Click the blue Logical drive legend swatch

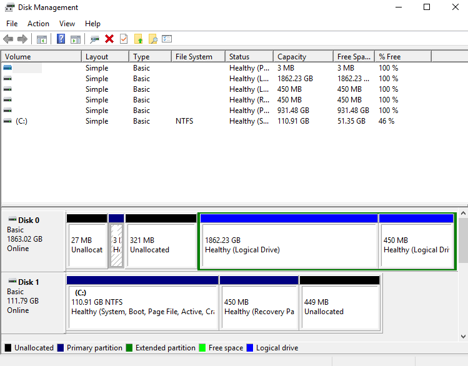coord(250,348)
